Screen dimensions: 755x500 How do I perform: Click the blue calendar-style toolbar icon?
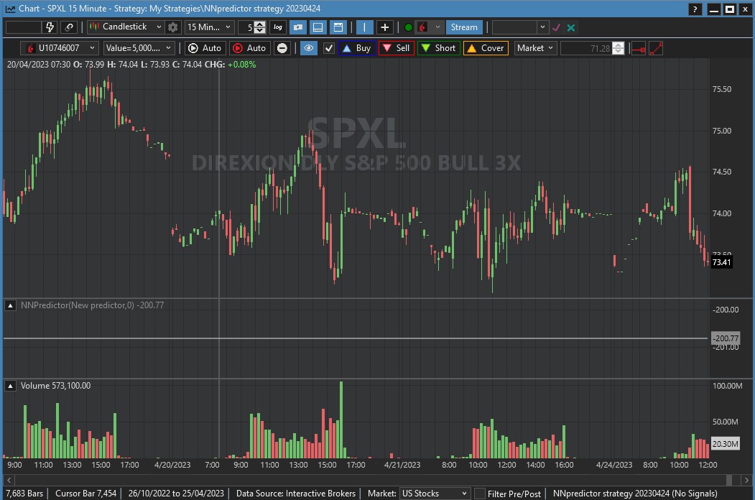338,27
